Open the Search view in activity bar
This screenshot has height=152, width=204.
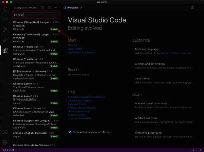pyautogui.click(x=5, y=19)
